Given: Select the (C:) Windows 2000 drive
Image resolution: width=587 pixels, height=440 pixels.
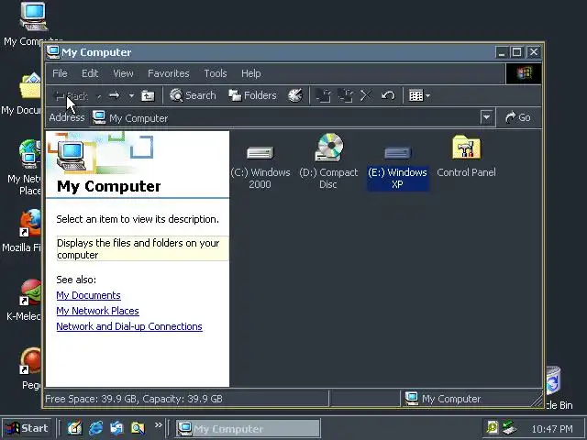Looking at the screenshot, I should pos(260,163).
